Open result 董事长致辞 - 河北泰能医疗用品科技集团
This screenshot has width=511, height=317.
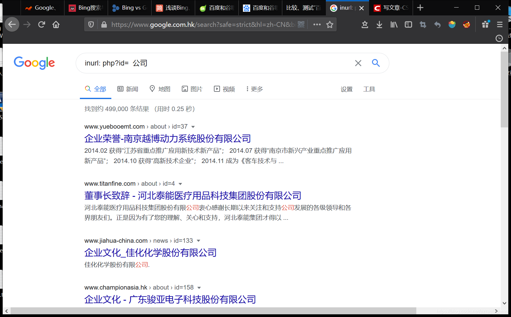pos(193,196)
